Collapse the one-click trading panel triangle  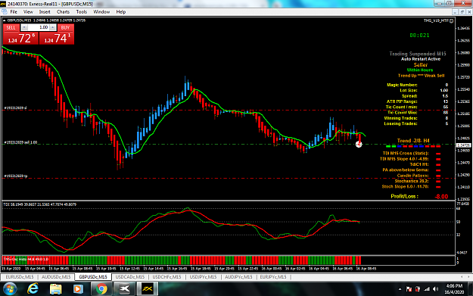5,20
